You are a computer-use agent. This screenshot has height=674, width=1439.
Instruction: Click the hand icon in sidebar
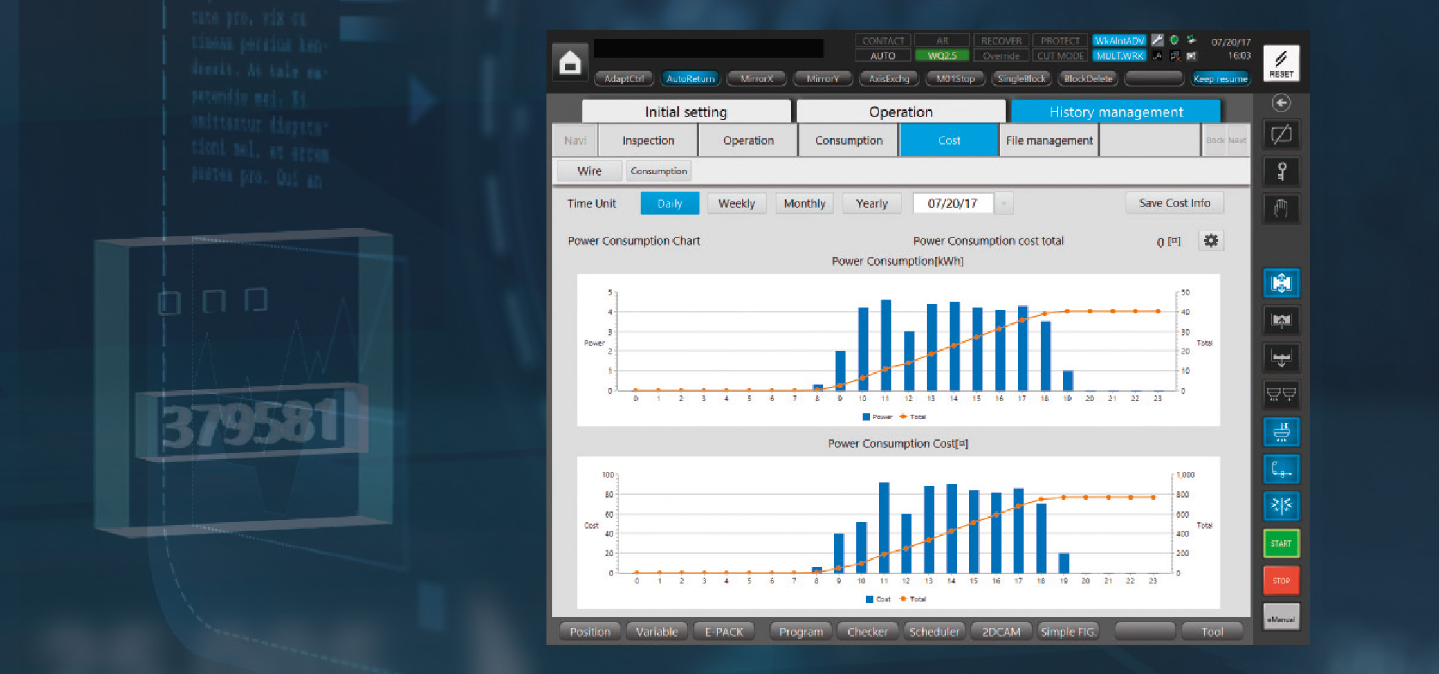1281,208
